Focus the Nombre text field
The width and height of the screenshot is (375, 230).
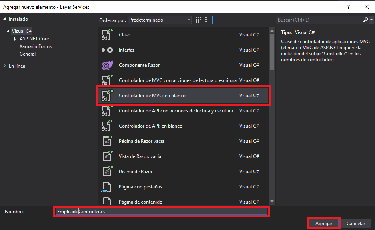coord(161,212)
